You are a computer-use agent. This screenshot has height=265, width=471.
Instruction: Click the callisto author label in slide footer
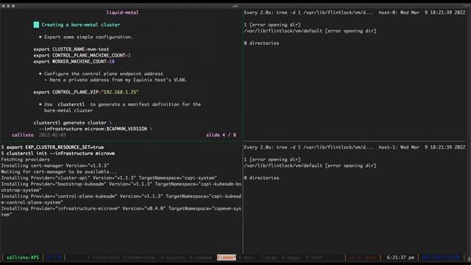(x=23, y=135)
